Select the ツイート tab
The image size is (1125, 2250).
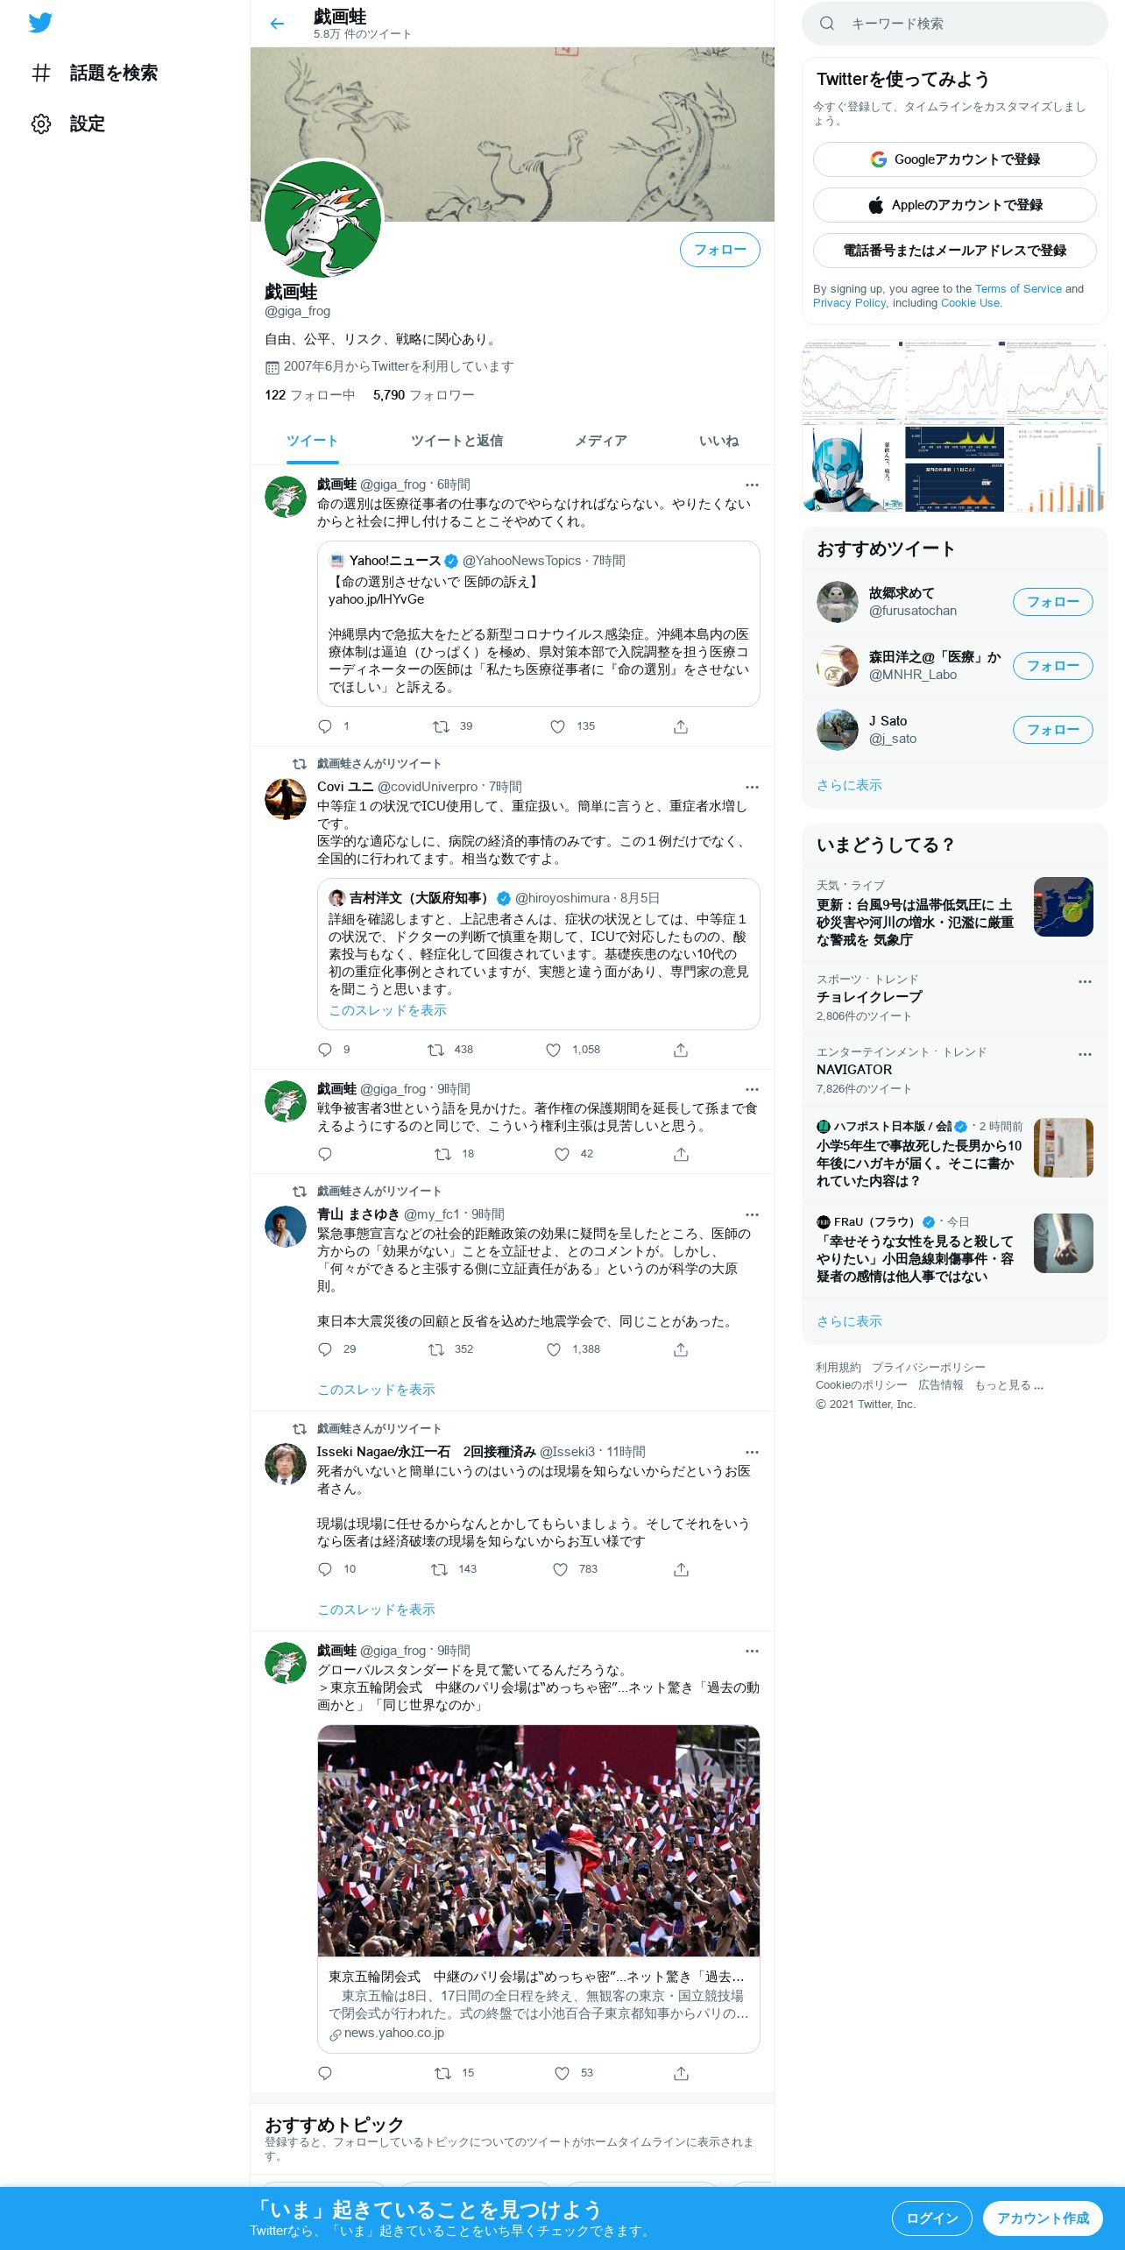312,441
